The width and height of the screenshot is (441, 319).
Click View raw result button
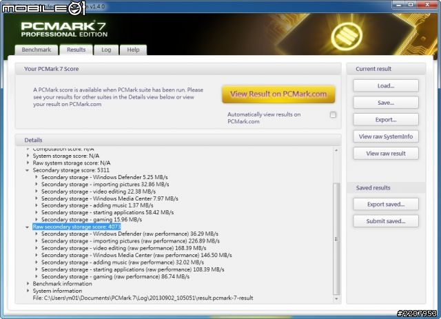coord(386,154)
